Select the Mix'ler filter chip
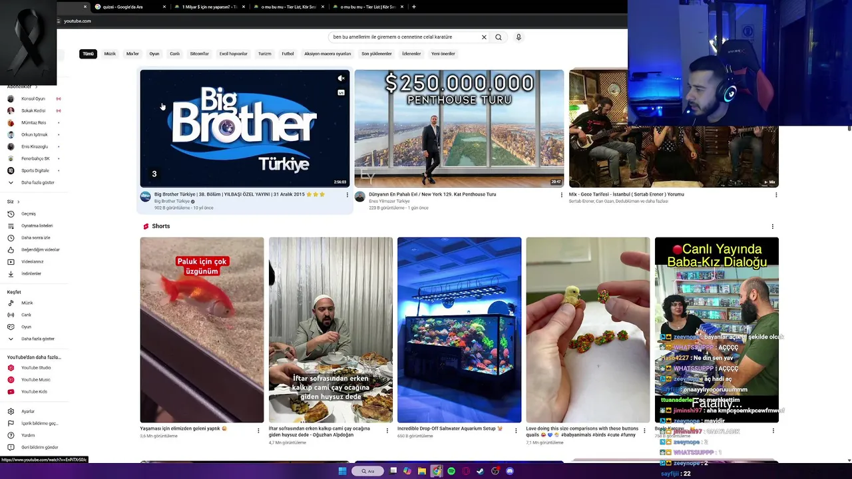This screenshot has height=479, width=852. [132, 54]
